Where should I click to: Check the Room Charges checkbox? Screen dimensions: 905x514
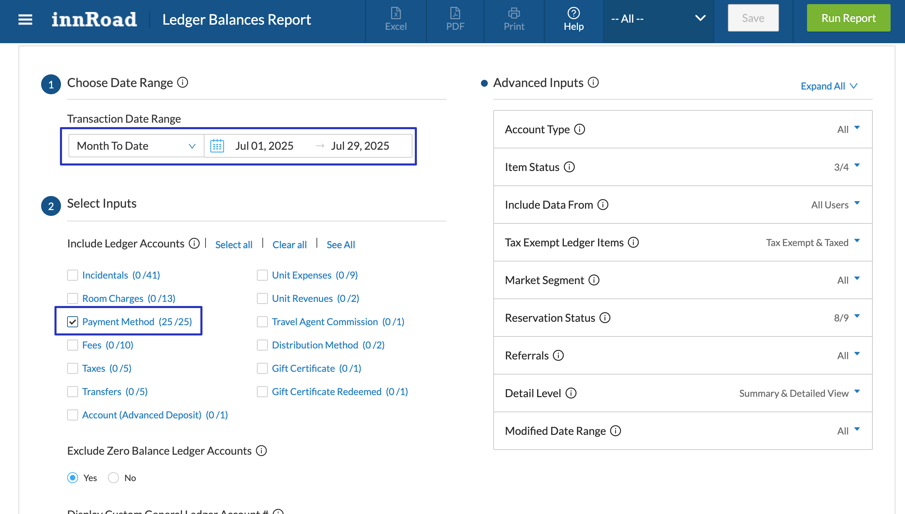pyautogui.click(x=73, y=298)
